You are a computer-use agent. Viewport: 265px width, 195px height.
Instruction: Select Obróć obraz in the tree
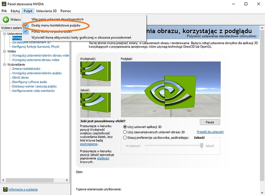coord(20,78)
